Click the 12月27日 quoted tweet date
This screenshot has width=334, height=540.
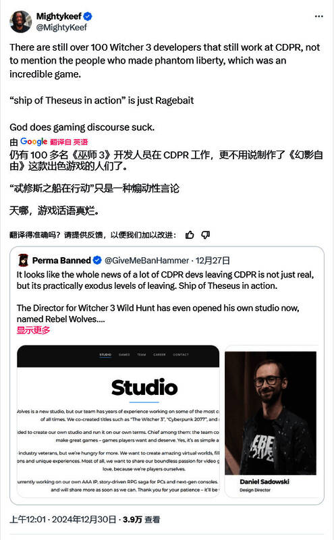tap(213, 261)
